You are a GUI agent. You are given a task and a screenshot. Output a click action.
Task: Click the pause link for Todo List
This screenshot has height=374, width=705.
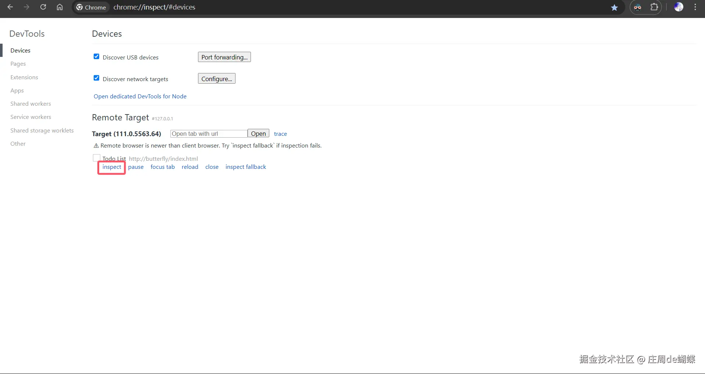(x=136, y=167)
